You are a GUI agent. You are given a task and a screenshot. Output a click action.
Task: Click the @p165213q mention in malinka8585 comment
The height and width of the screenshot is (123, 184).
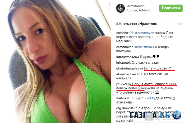(x=146, y=98)
